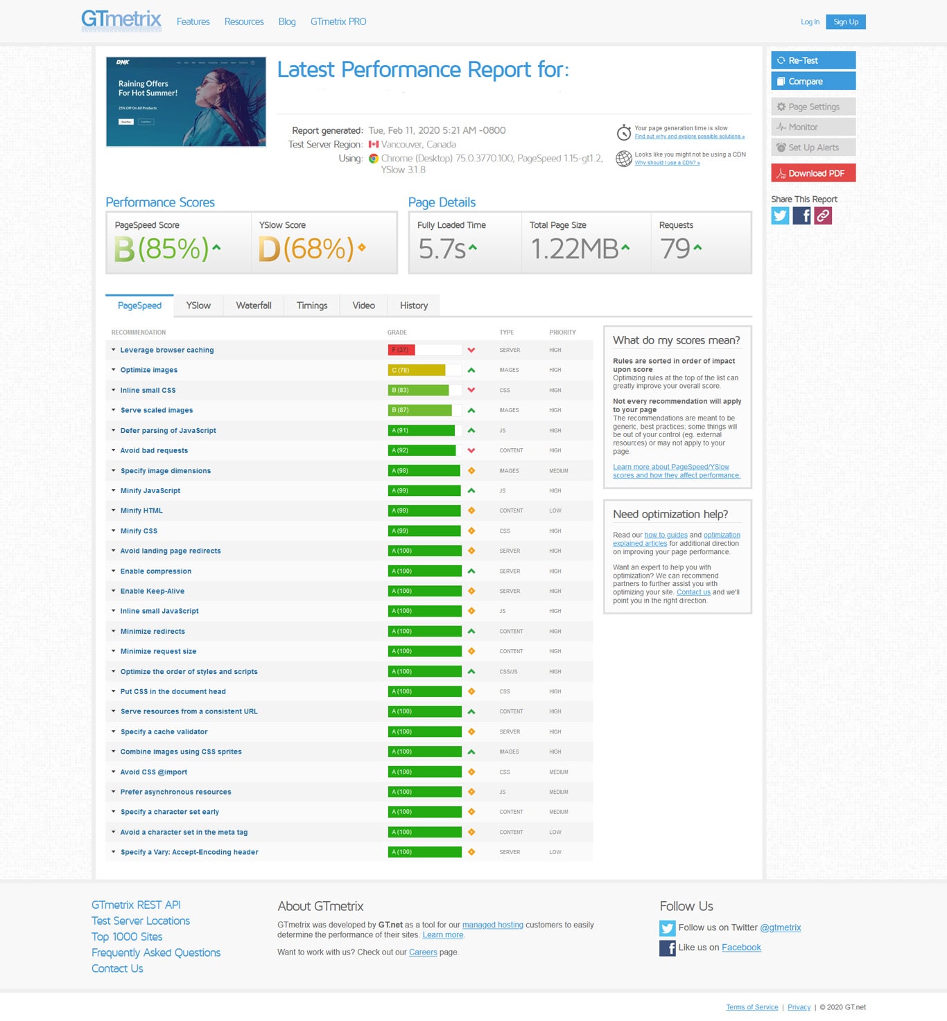Open Resources in top navigation
The width and height of the screenshot is (947, 1021).
pyautogui.click(x=244, y=21)
